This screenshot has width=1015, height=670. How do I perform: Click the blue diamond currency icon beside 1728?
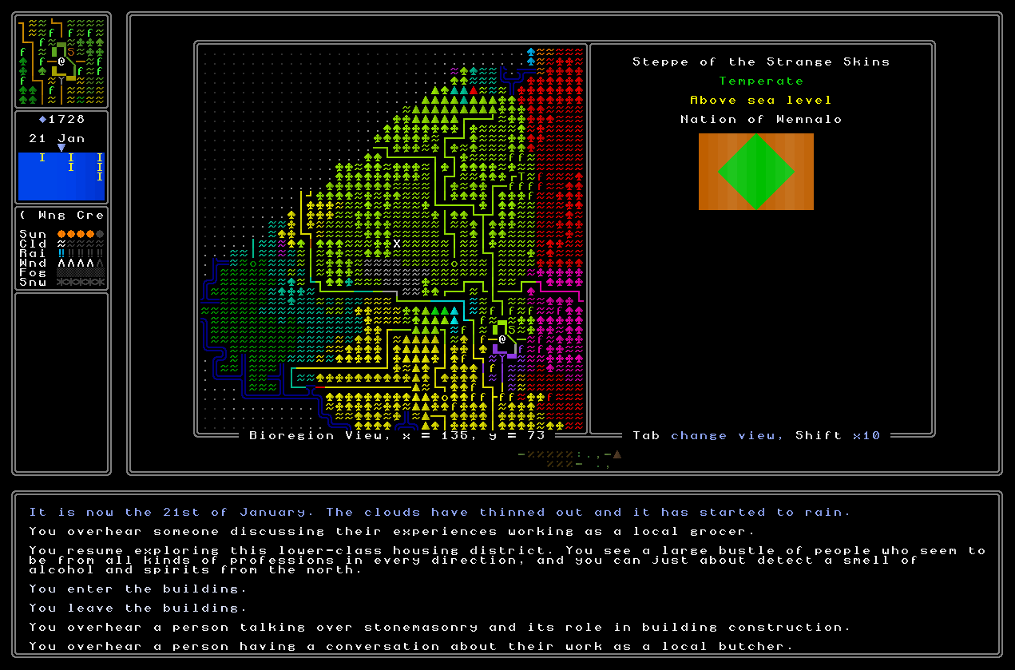pos(43,120)
